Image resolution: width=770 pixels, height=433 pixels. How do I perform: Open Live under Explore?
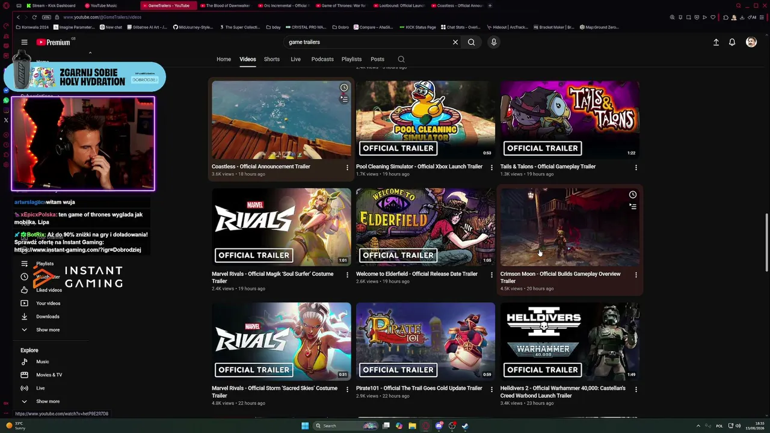40,388
